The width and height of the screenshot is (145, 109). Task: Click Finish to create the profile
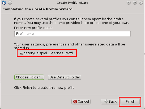click(130, 102)
